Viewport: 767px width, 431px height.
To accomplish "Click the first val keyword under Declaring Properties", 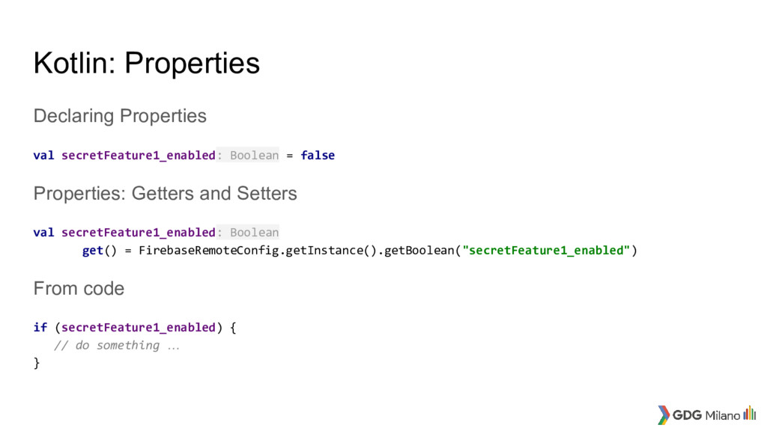I will click(x=43, y=156).
